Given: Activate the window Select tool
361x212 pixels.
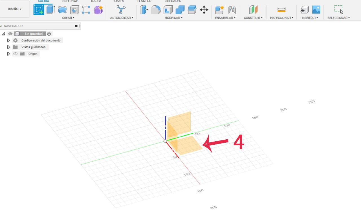Looking at the screenshot, I should [x=339, y=10].
